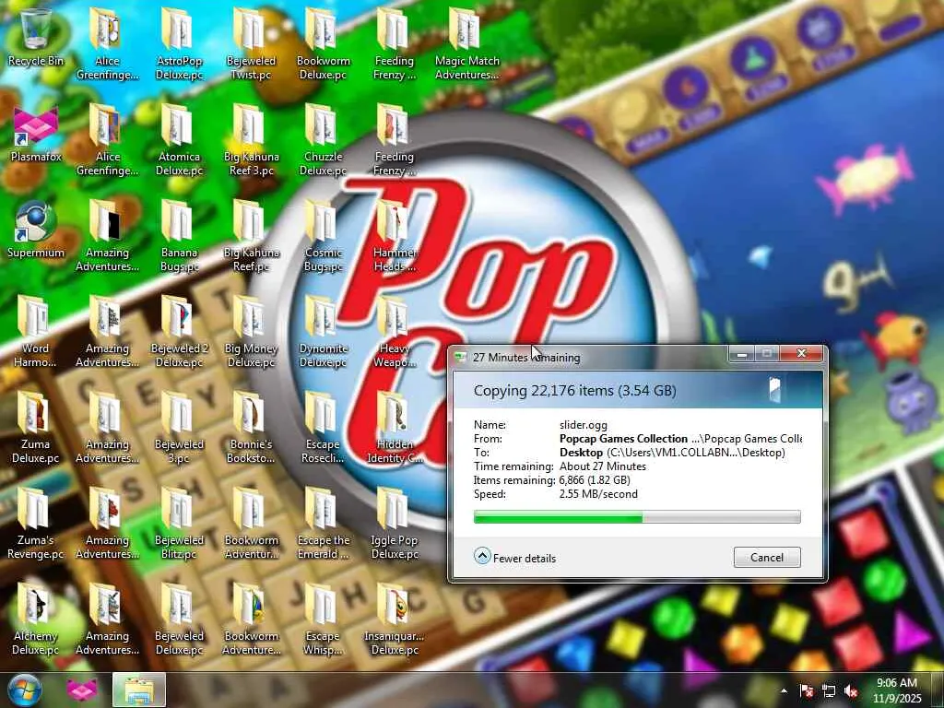Select the Atomica Deluxe.pc folder

coord(180,139)
